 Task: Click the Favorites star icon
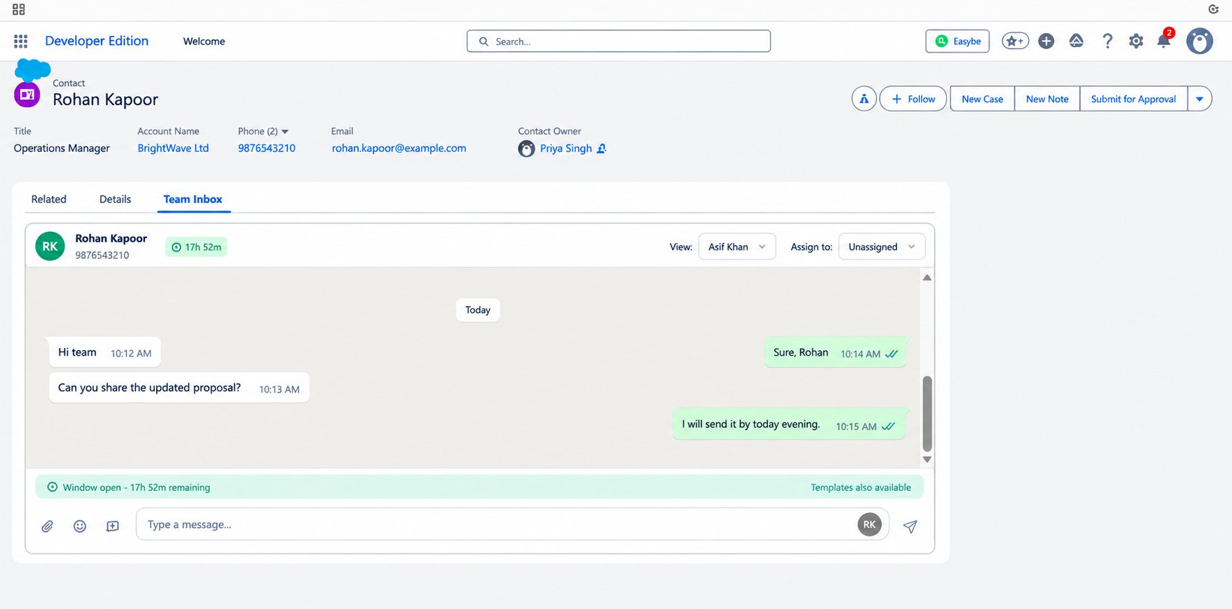pyautogui.click(x=1015, y=41)
